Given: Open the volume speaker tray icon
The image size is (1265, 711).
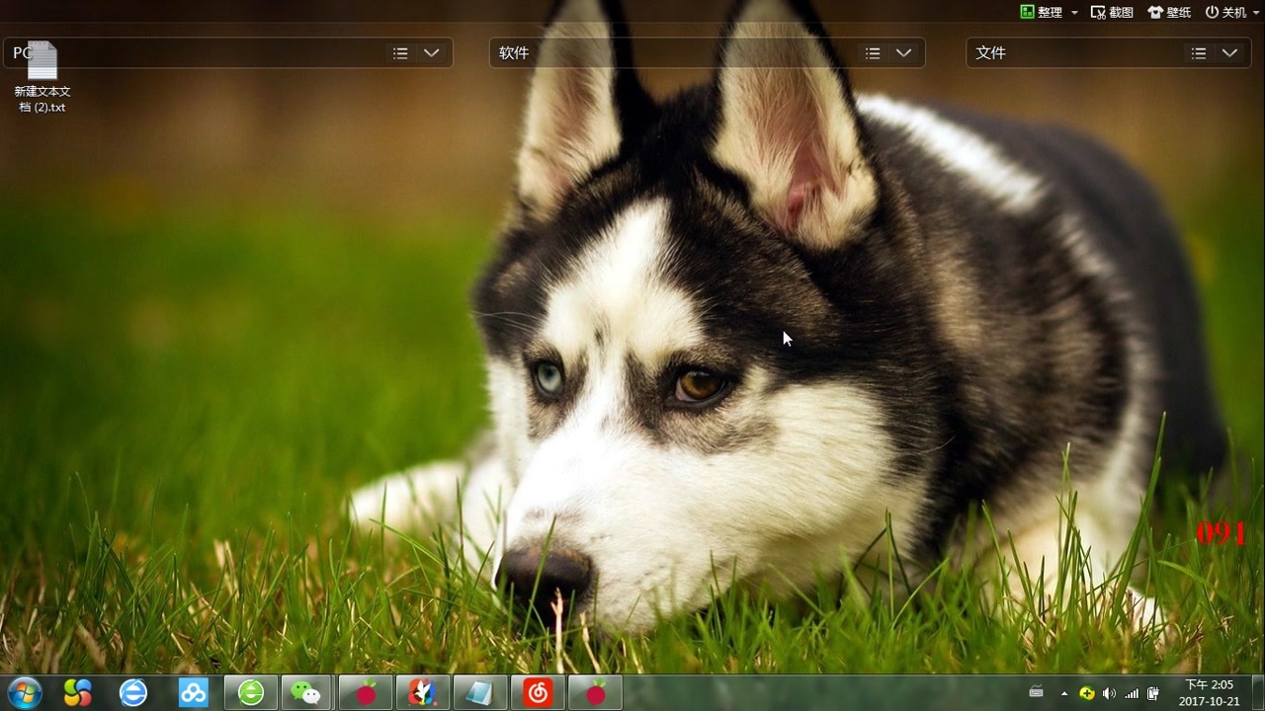Looking at the screenshot, I should [x=1109, y=693].
